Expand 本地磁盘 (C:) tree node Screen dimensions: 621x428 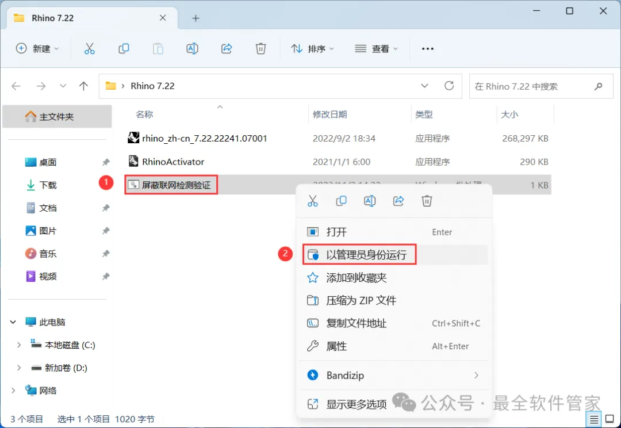pos(18,345)
